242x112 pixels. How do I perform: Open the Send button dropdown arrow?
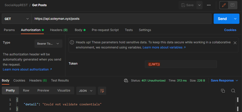coord(235,19)
